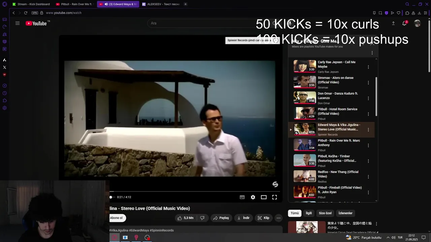431x242 pixels.
Task: Open options for Pitbull Hotel Room Service
Action: 368,114
